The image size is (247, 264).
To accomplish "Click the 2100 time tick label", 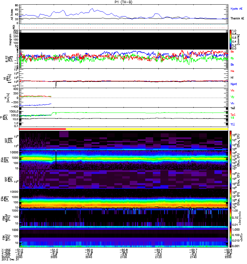I will 123,257.
